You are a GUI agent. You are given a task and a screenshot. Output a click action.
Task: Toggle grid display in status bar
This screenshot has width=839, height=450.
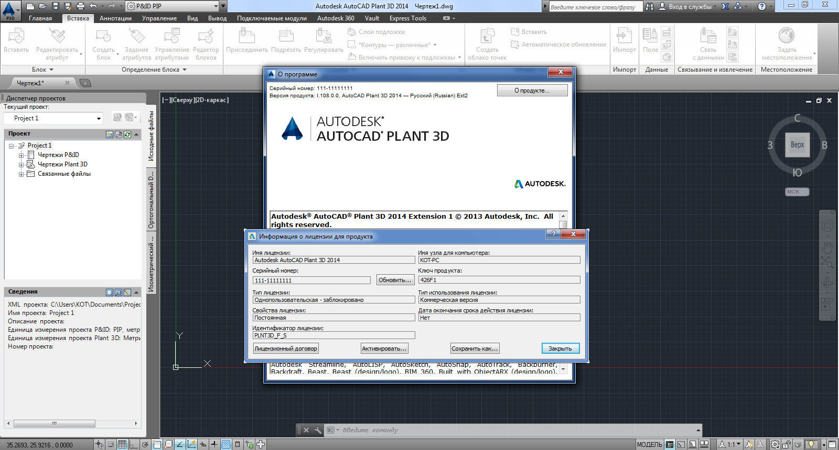point(122,444)
